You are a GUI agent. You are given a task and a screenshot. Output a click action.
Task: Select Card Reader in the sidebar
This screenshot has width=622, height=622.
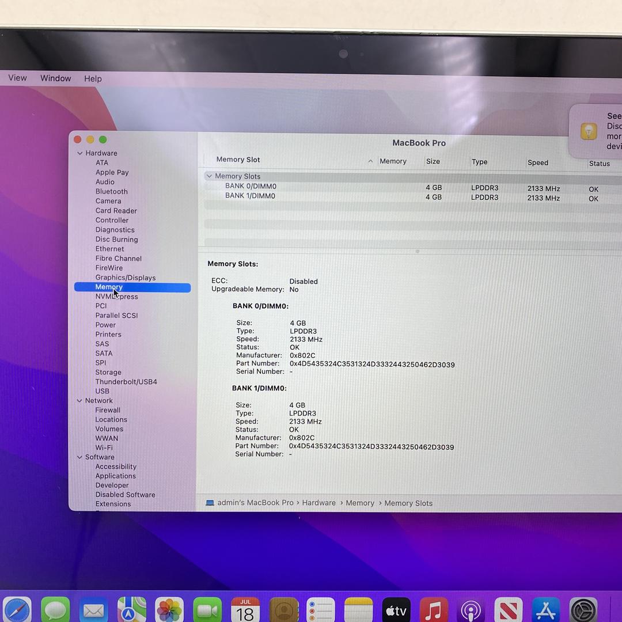[116, 211]
